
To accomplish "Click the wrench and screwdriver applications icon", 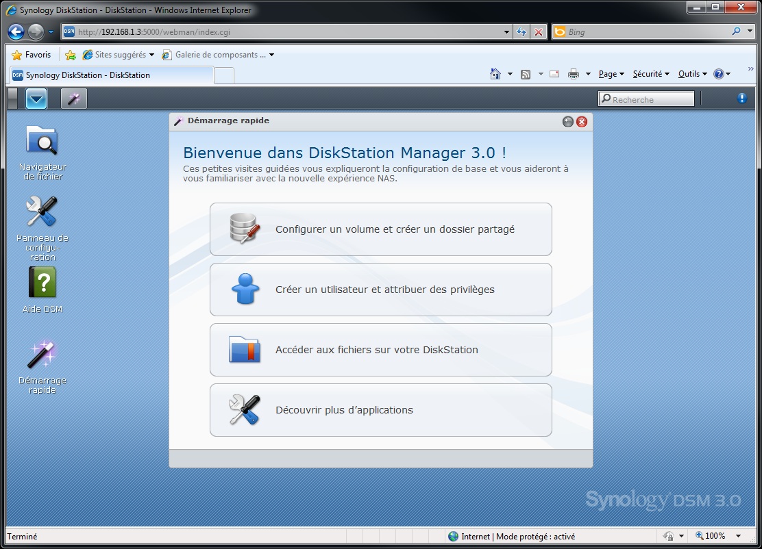I will click(x=245, y=409).
